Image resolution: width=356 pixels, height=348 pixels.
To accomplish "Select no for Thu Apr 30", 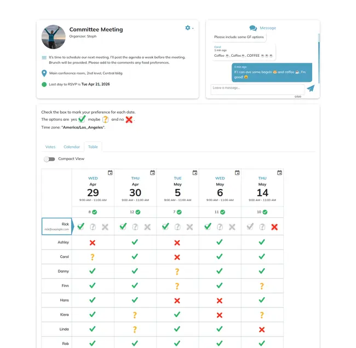I will pos(147,227).
